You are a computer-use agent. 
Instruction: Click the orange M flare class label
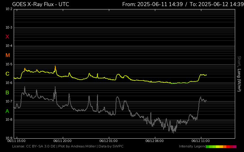(8, 55)
